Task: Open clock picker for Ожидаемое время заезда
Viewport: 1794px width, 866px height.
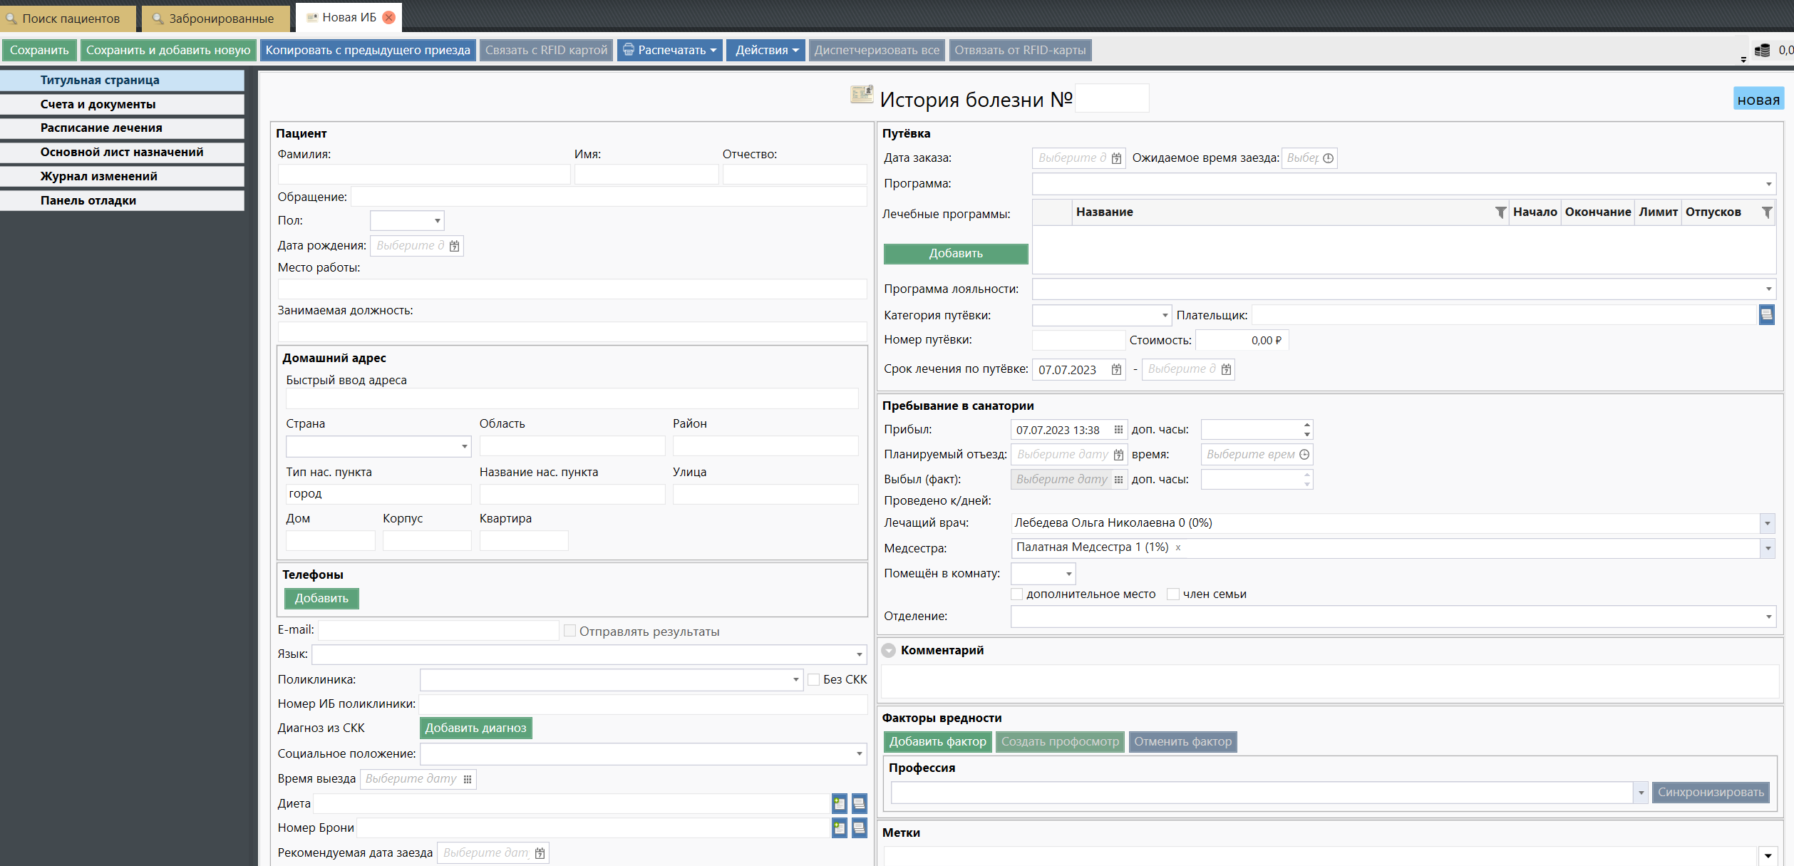Action: 1328,158
